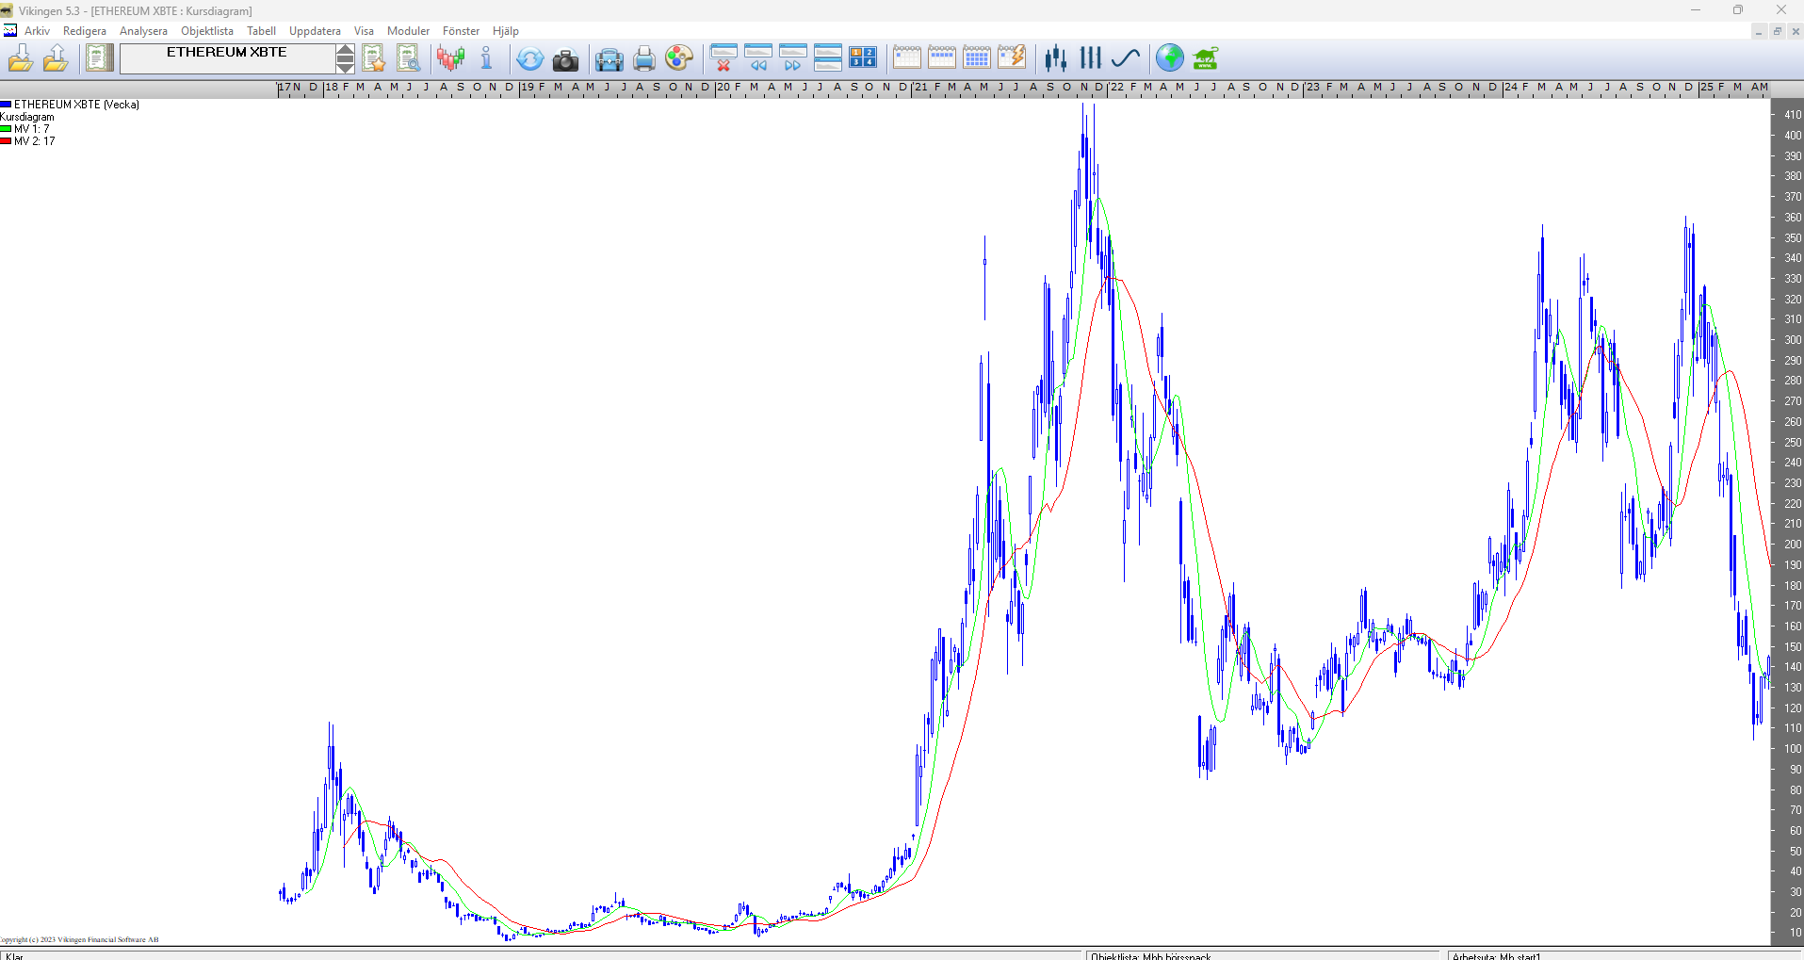The height and width of the screenshot is (960, 1804).
Task: Open the blue toolbox icon
Action: (x=609, y=60)
